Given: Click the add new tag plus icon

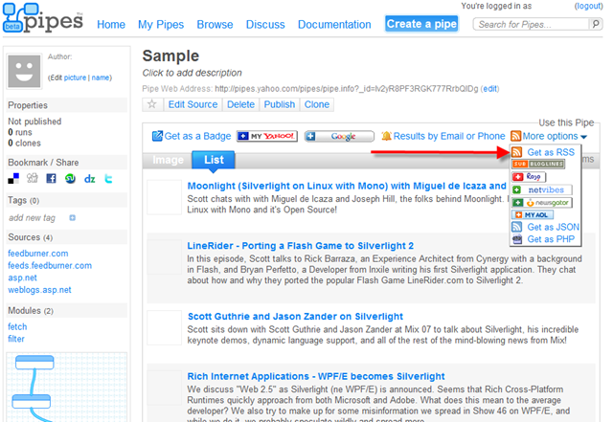Looking at the screenshot, I should tap(73, 218).
